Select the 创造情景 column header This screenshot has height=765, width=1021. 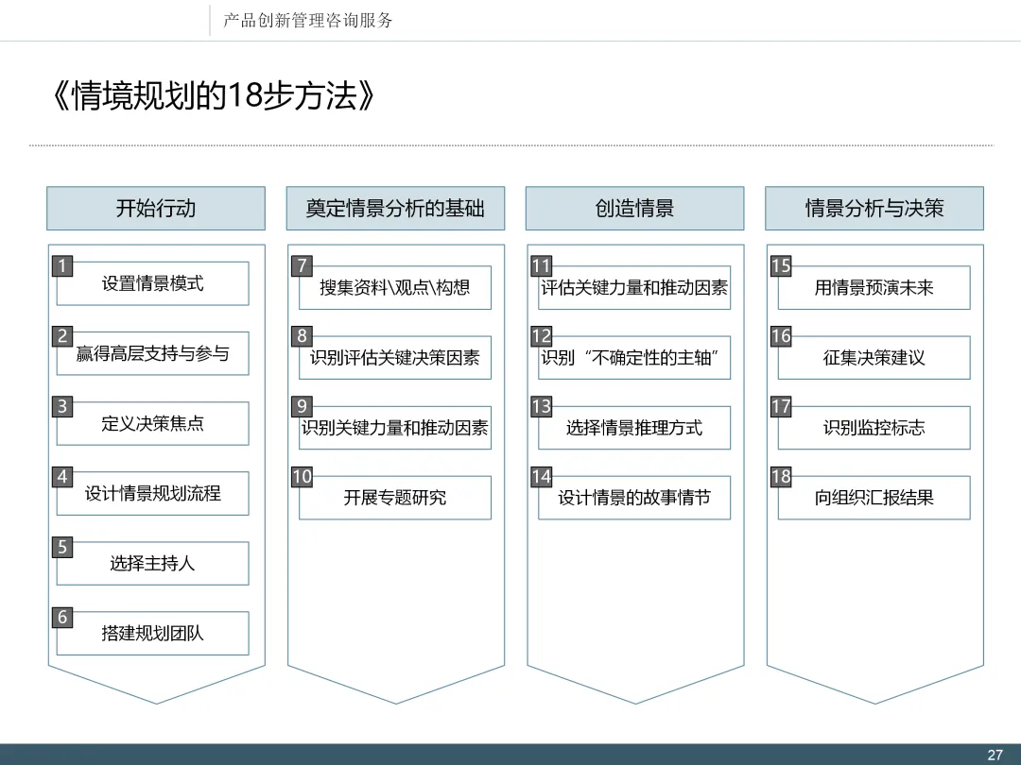coord(635,208)
